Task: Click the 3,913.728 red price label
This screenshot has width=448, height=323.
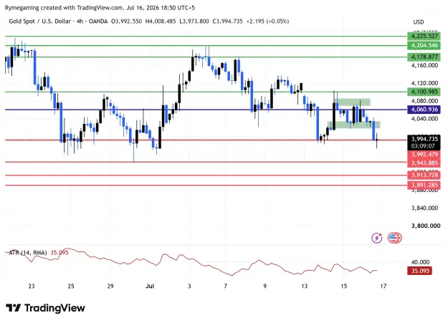Action: [424, 175]
